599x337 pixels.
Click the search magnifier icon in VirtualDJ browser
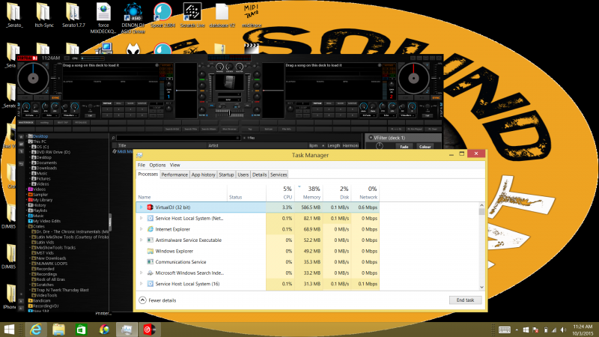[x=113, y=138]
